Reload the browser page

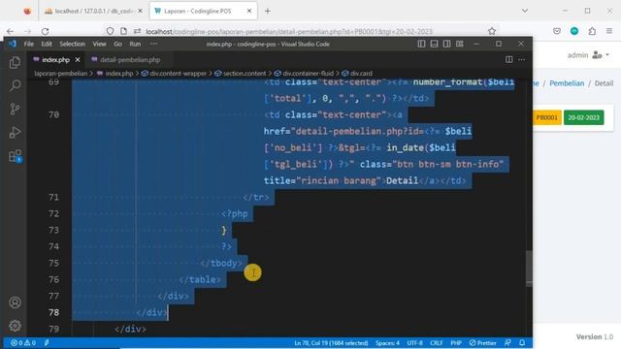(46, 31)
